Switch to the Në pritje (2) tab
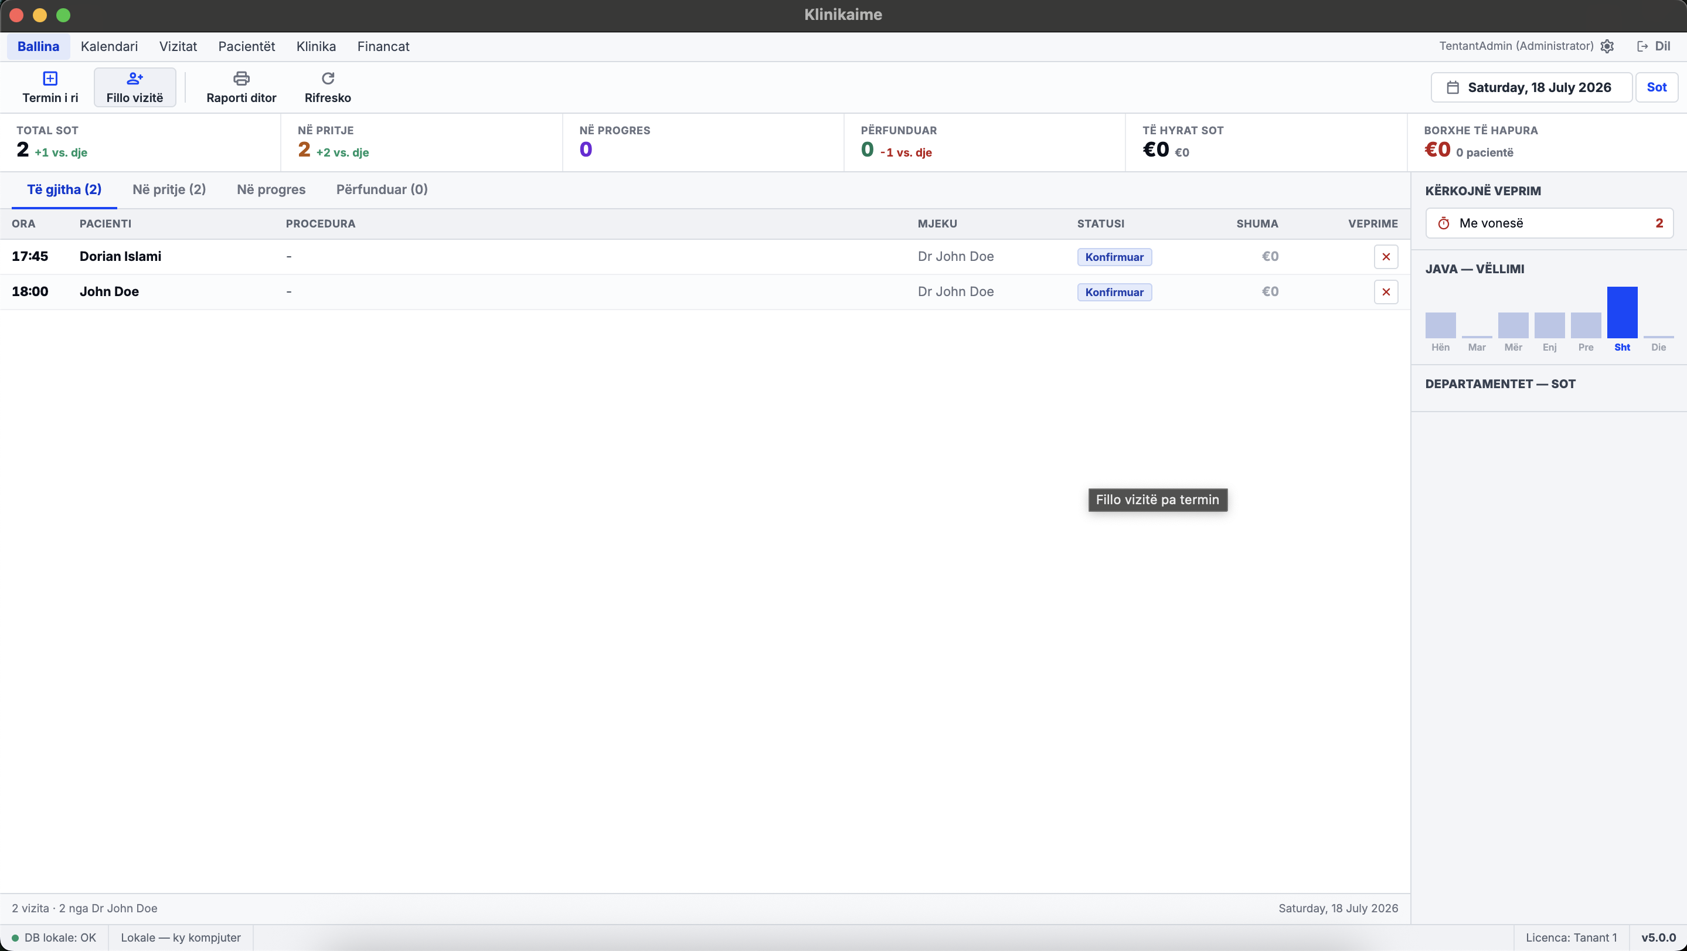Image resolution: width=1687 pixels, height=951 pixels. click(x=169, y=190)
